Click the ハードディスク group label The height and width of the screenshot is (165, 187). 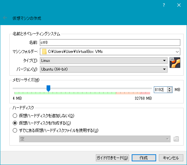[x=23, y=108]
